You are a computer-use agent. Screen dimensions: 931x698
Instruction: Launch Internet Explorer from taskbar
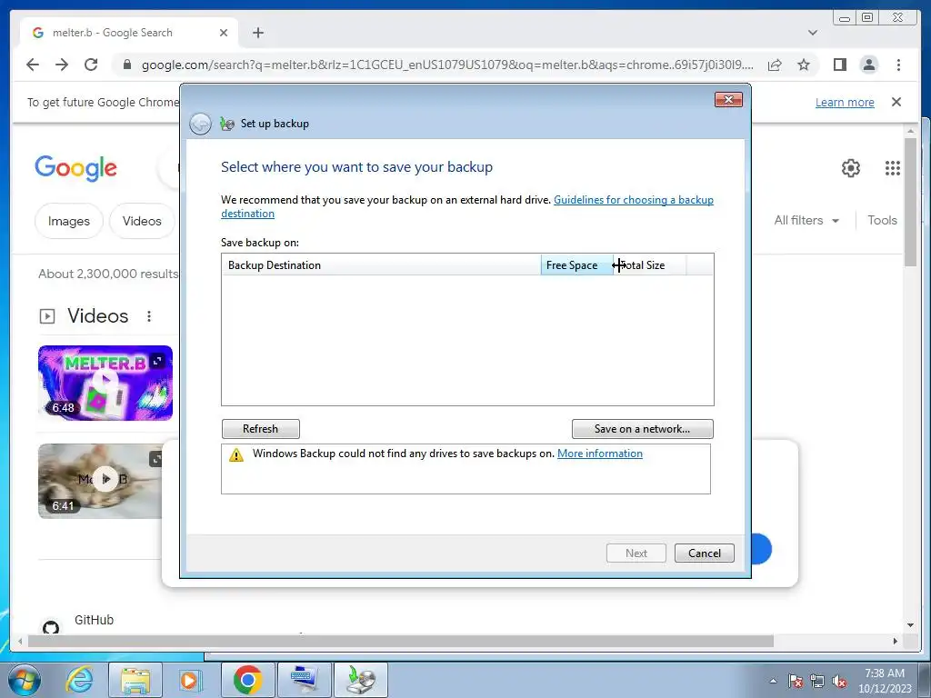(80, 680)
